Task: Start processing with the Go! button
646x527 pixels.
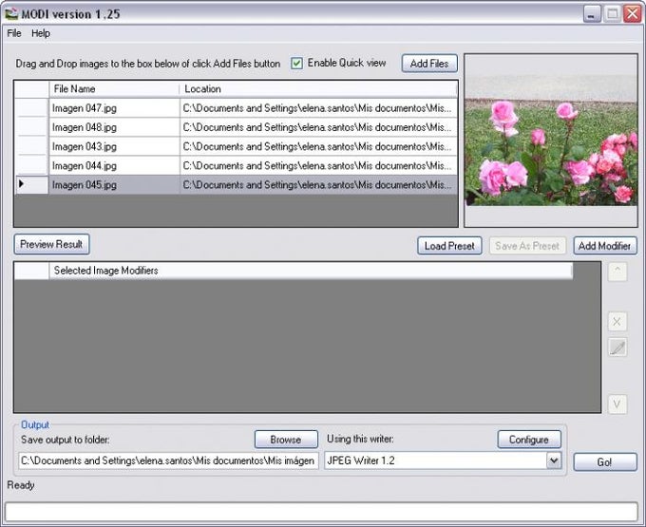Action: pos(605,461)
